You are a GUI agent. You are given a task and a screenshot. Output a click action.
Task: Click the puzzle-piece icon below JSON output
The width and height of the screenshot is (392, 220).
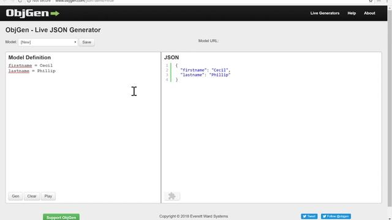(171, 196)
